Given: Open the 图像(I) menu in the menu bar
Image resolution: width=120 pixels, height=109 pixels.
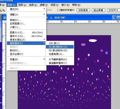Looking at the screenshot, I should pos(12,5).
